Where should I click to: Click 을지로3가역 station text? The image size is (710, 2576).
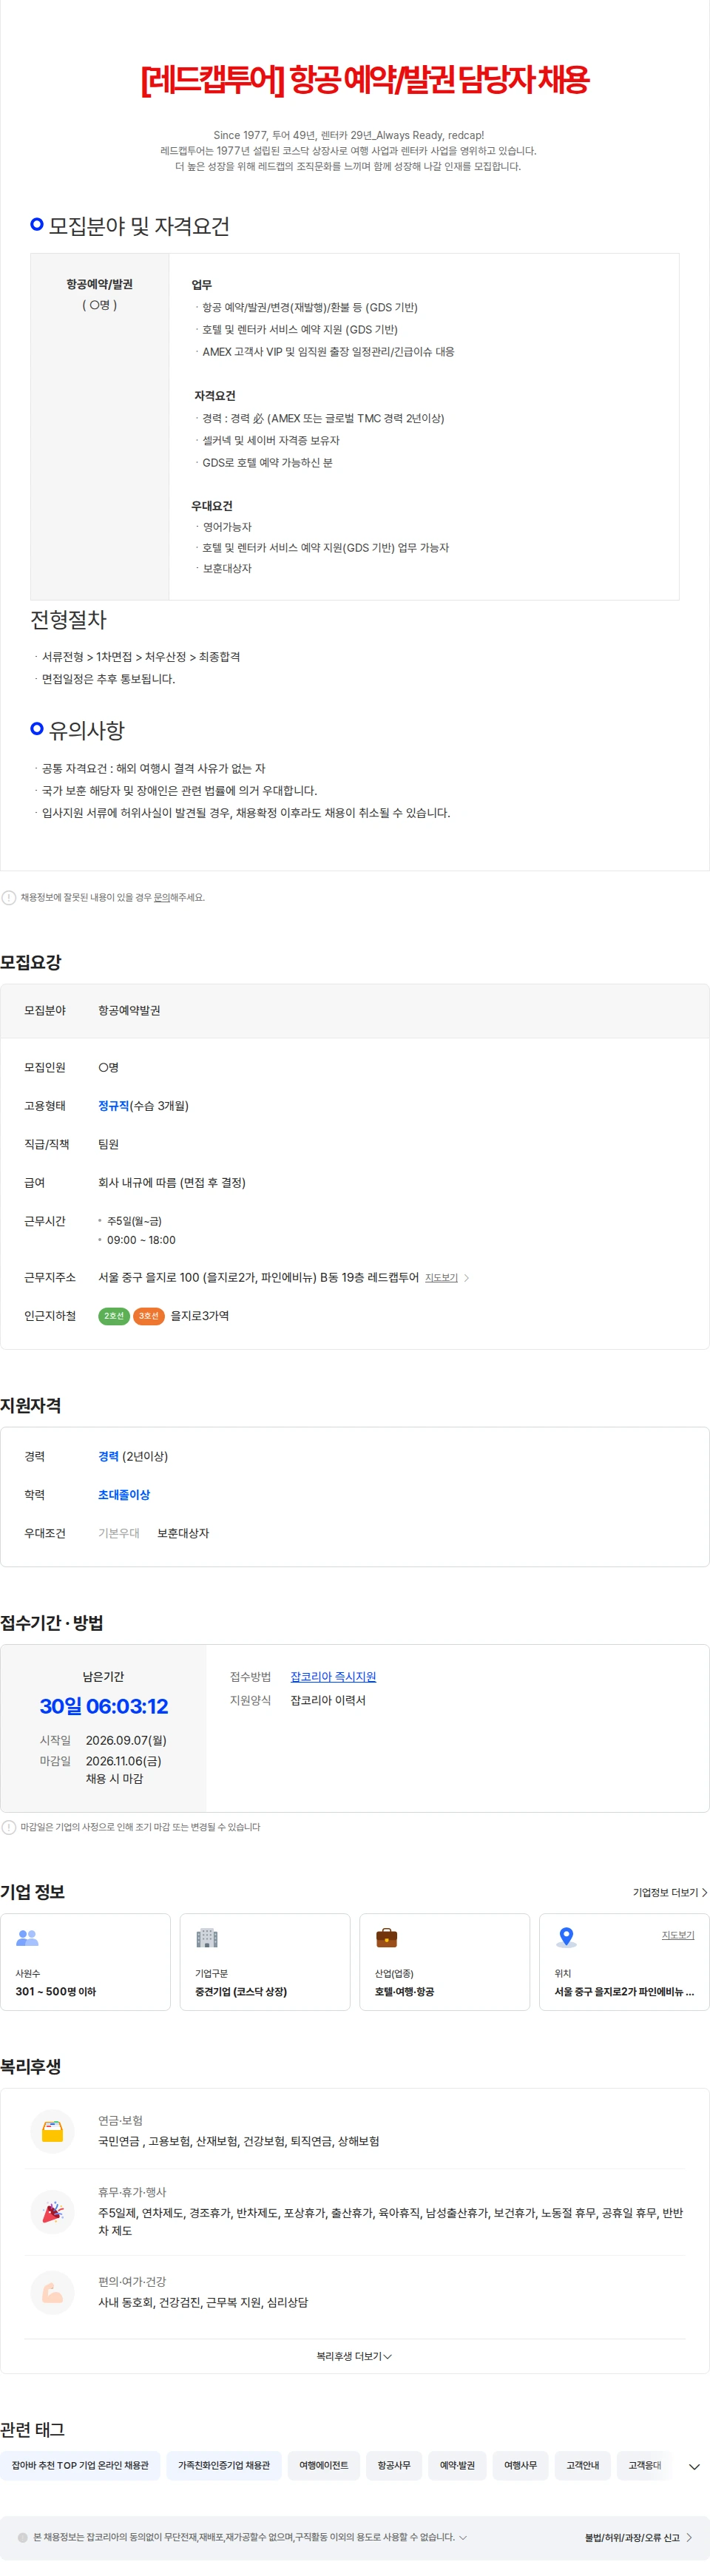click(200, 1316)
